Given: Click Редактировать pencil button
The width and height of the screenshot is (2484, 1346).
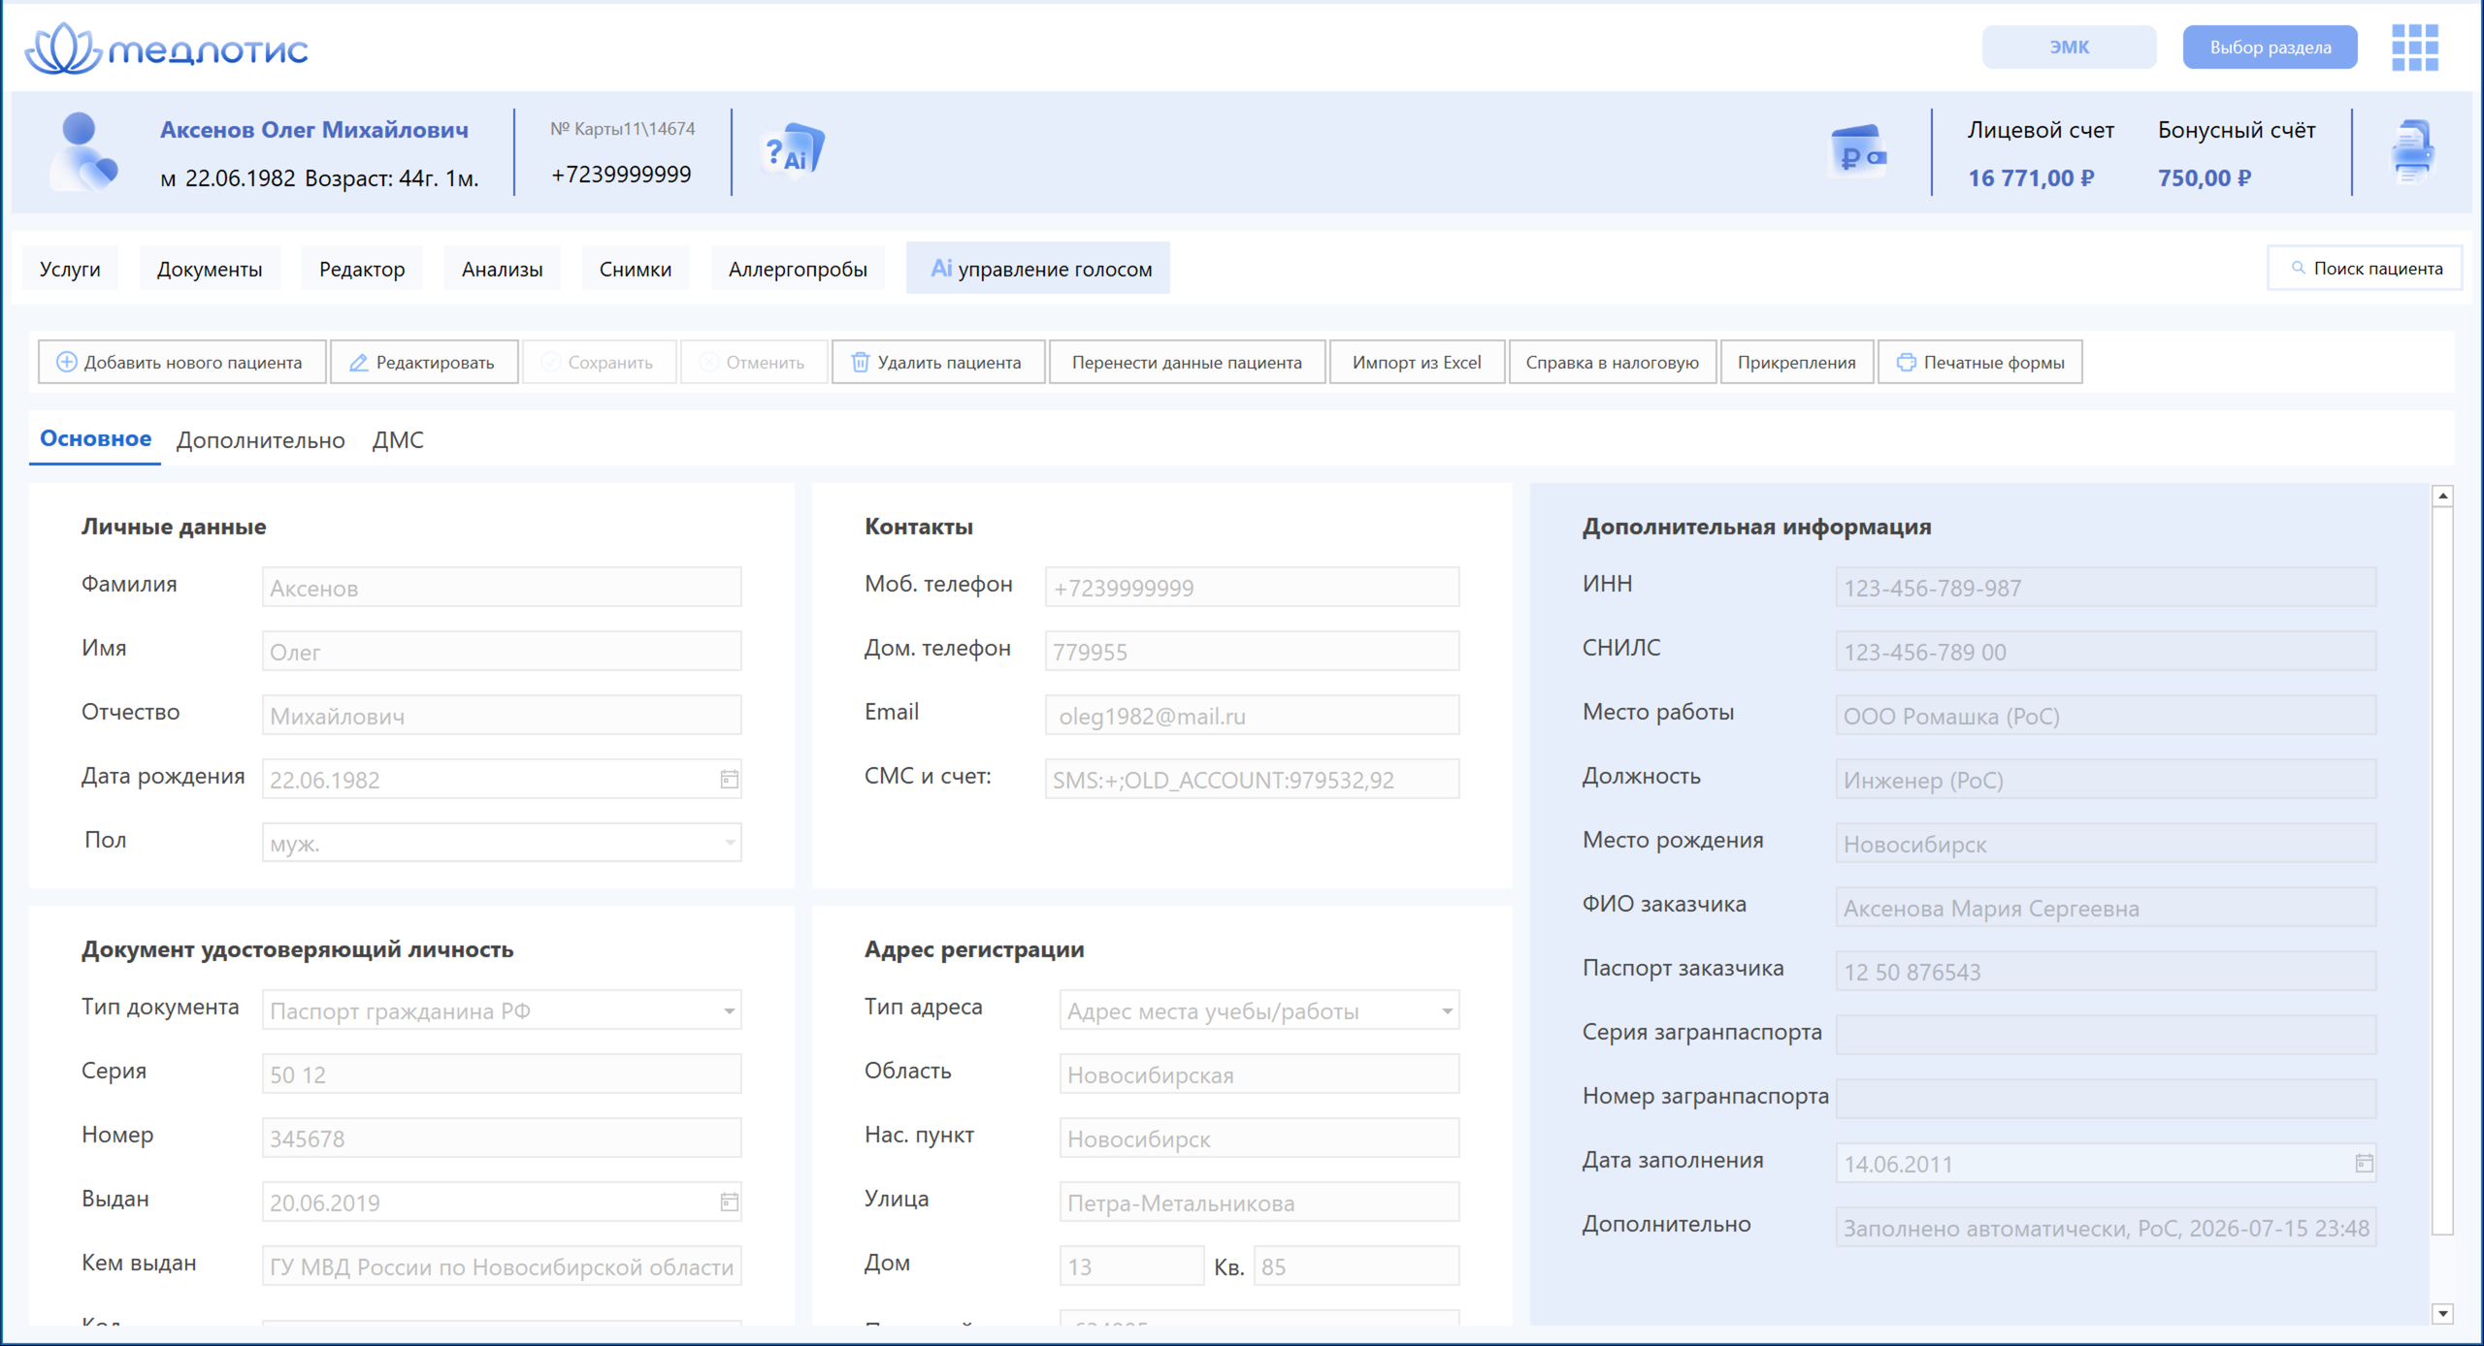Looking at the screenshot, I should [423, 362].
